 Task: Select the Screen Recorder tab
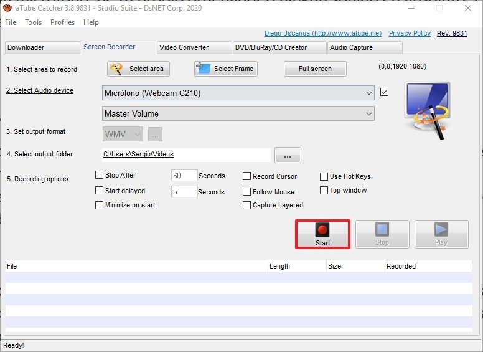pyautogui.click(x=119, y=47)
